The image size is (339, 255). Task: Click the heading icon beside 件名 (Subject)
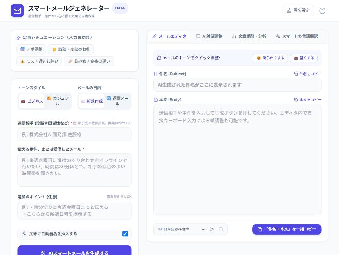tap(156, 74)
